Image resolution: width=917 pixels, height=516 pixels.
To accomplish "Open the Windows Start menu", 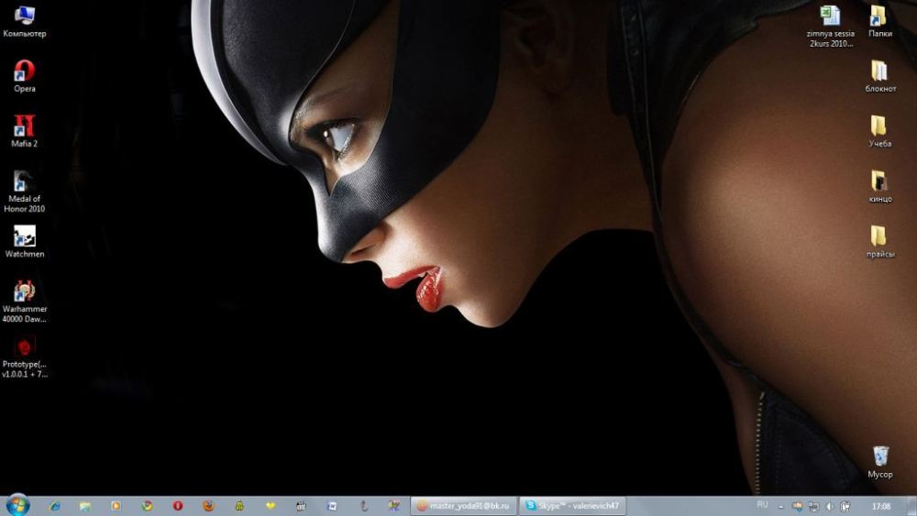I will point(17,505).
